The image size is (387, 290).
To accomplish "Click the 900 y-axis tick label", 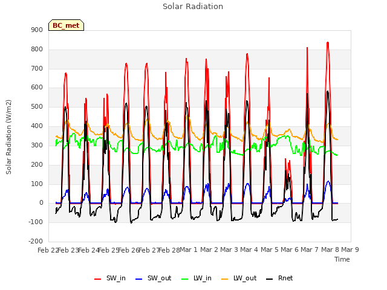I will click(37, 30).
